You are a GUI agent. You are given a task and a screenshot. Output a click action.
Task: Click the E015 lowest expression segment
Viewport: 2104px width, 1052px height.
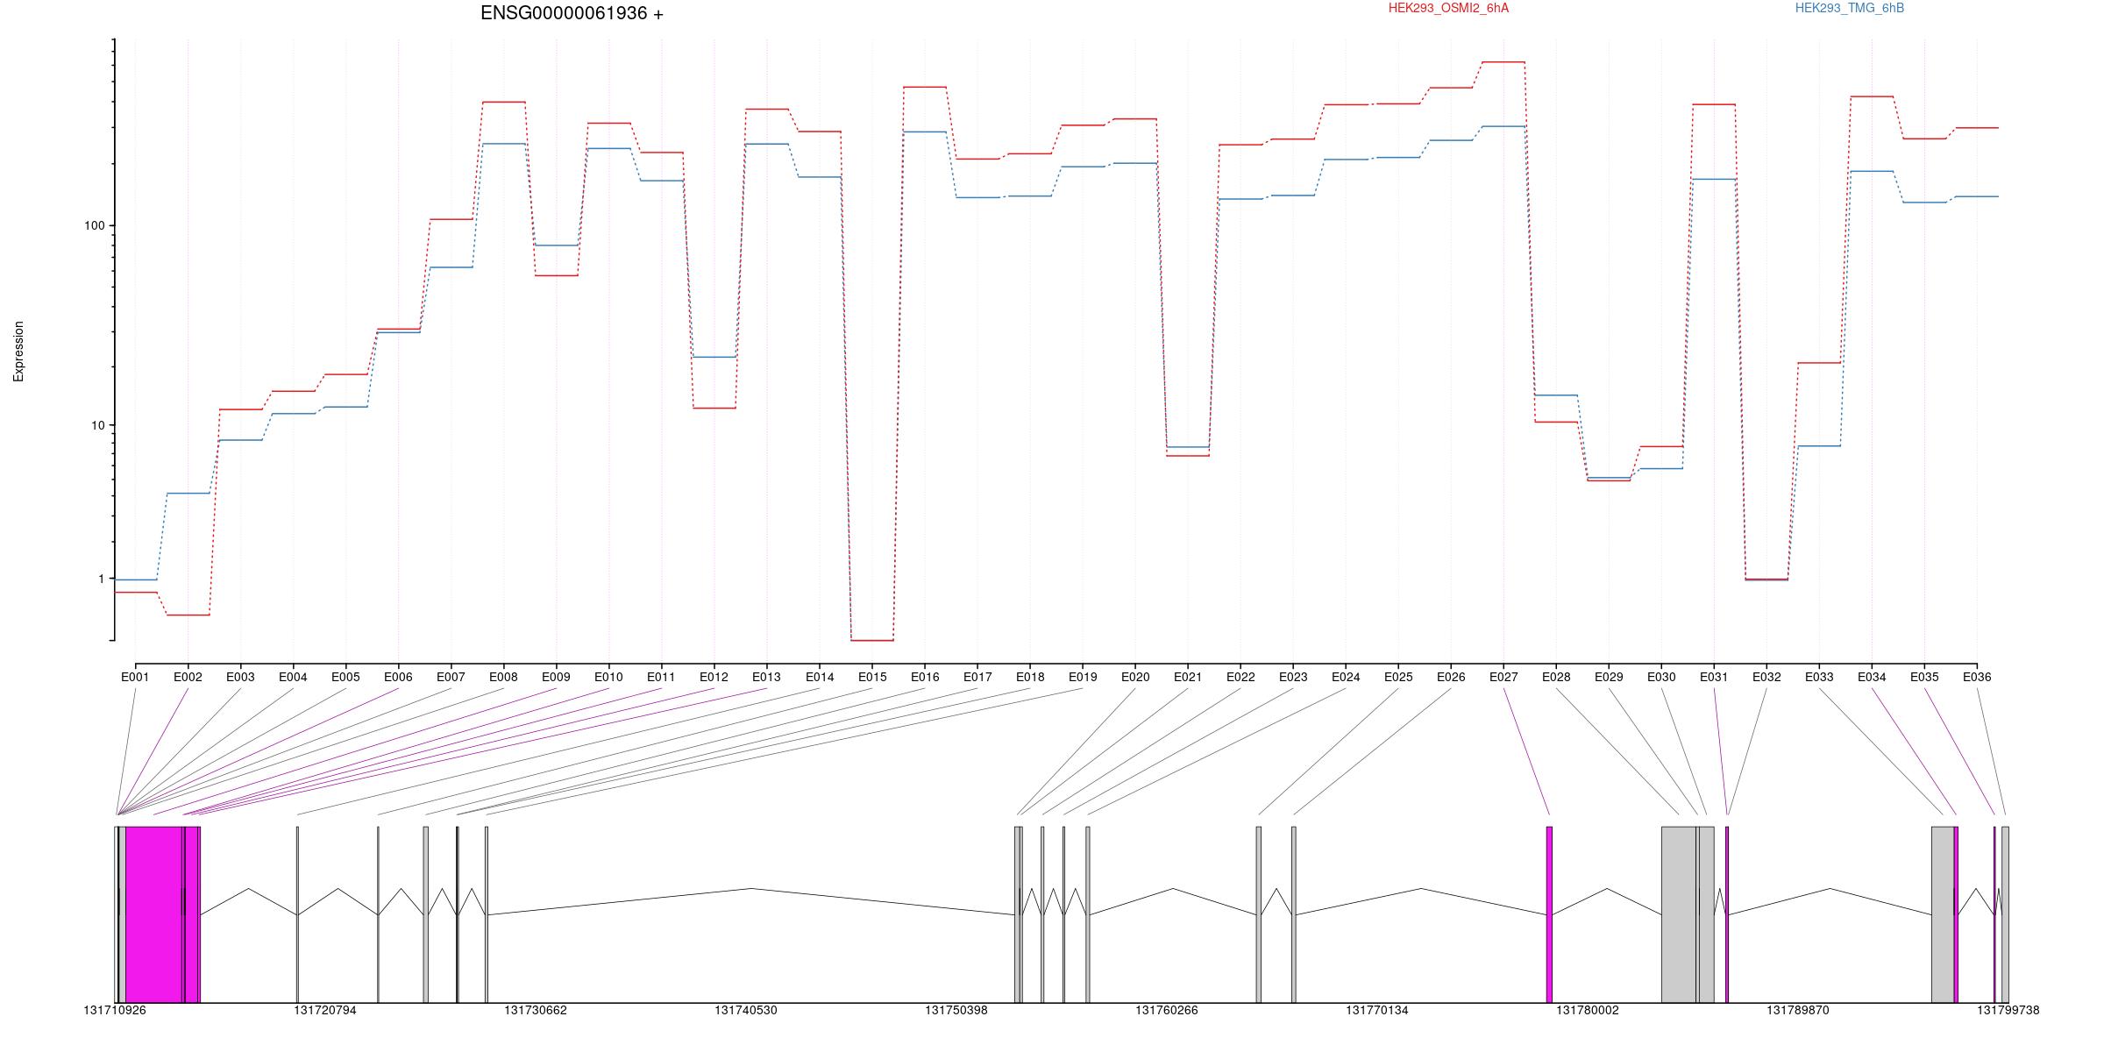point(872,640)
